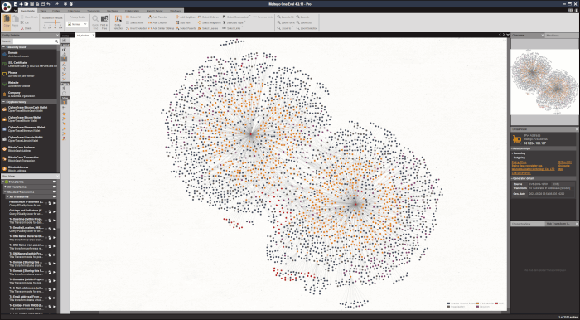Click Select All in the ribbon
580x320 pixels.
click(x=133, y=17)
